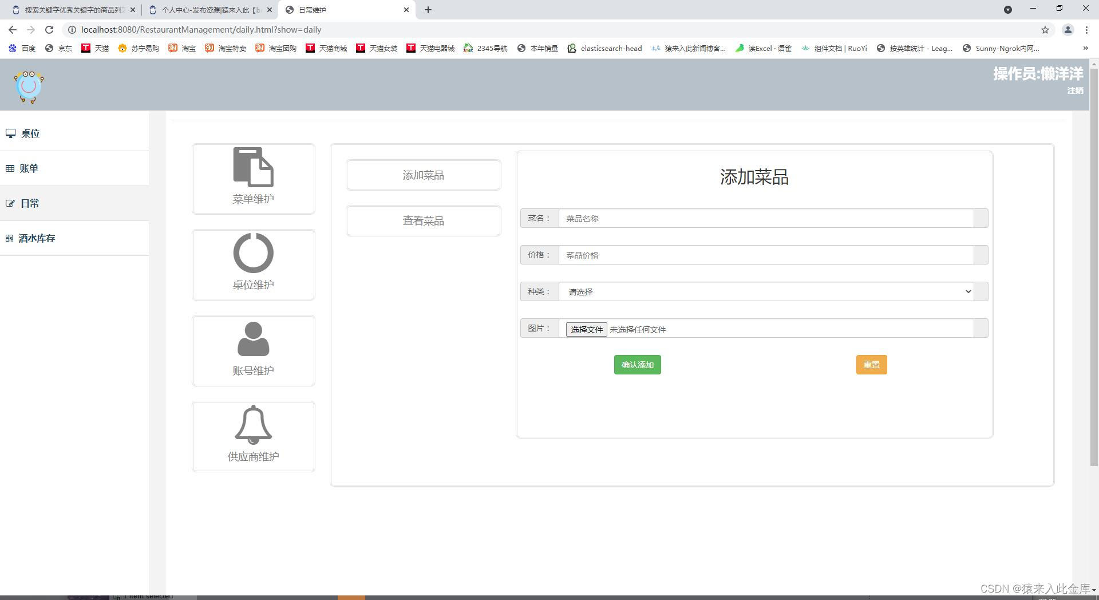Screen dimensions: 1099x600
Task: Open the 天猫商城 bookmark
Action: [x=326, y=48]
